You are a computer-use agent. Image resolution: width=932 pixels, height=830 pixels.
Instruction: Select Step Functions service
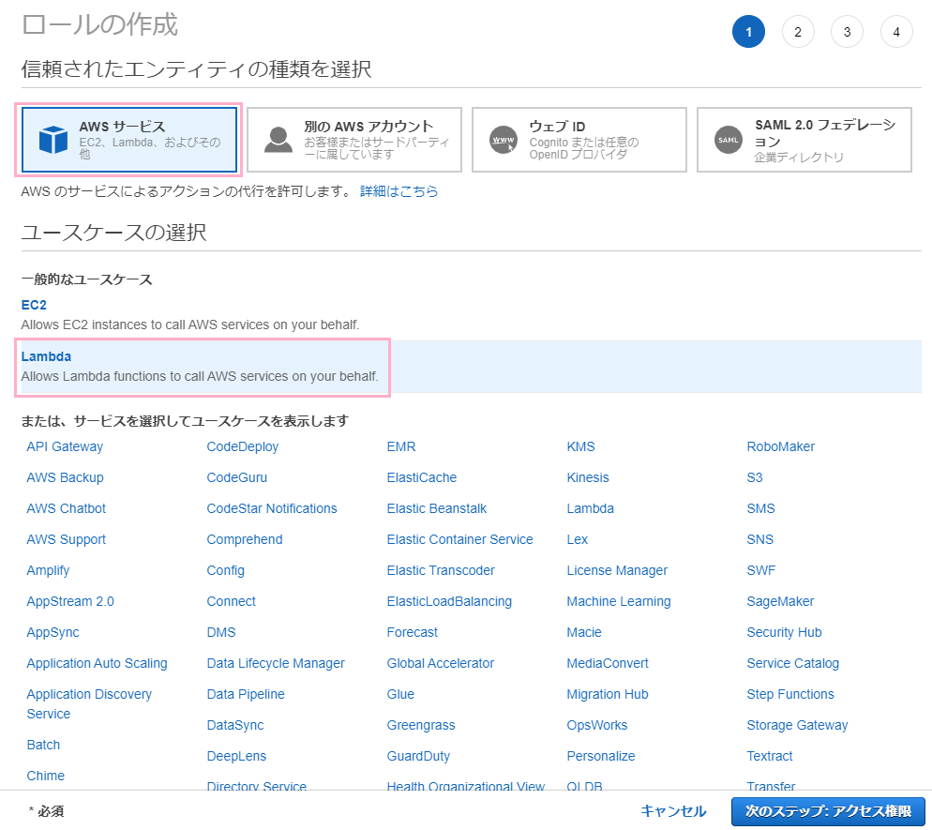tap(790, 694)
